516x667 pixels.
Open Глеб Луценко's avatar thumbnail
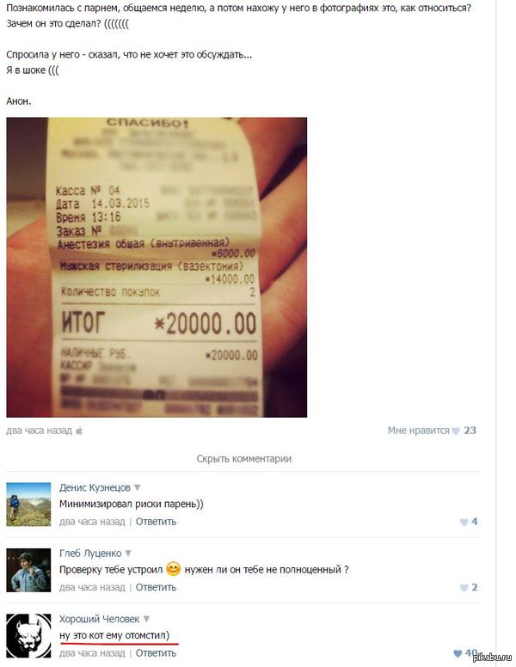click(x=28, y=570)
